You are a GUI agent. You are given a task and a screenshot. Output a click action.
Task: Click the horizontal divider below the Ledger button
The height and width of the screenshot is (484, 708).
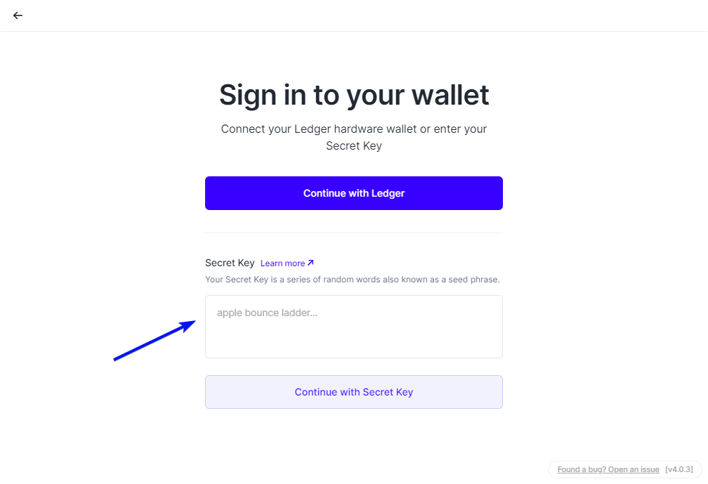coord(354,233)
